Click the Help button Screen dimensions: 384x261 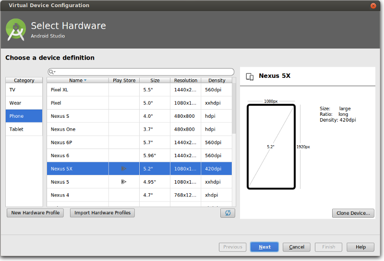point(360,247)
